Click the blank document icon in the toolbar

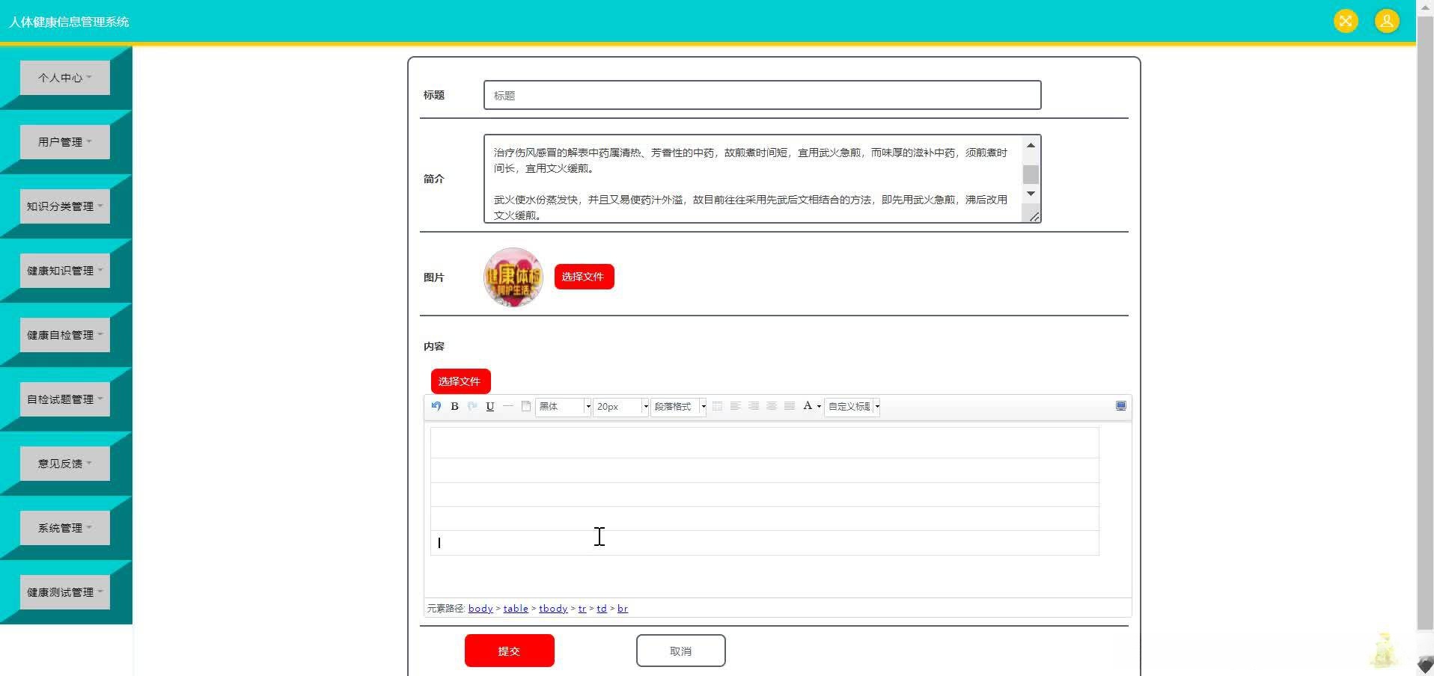click(x=526, y=406)
